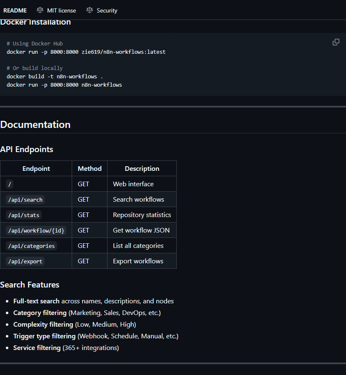Click the scale icon beside Security

pos(90,10)
